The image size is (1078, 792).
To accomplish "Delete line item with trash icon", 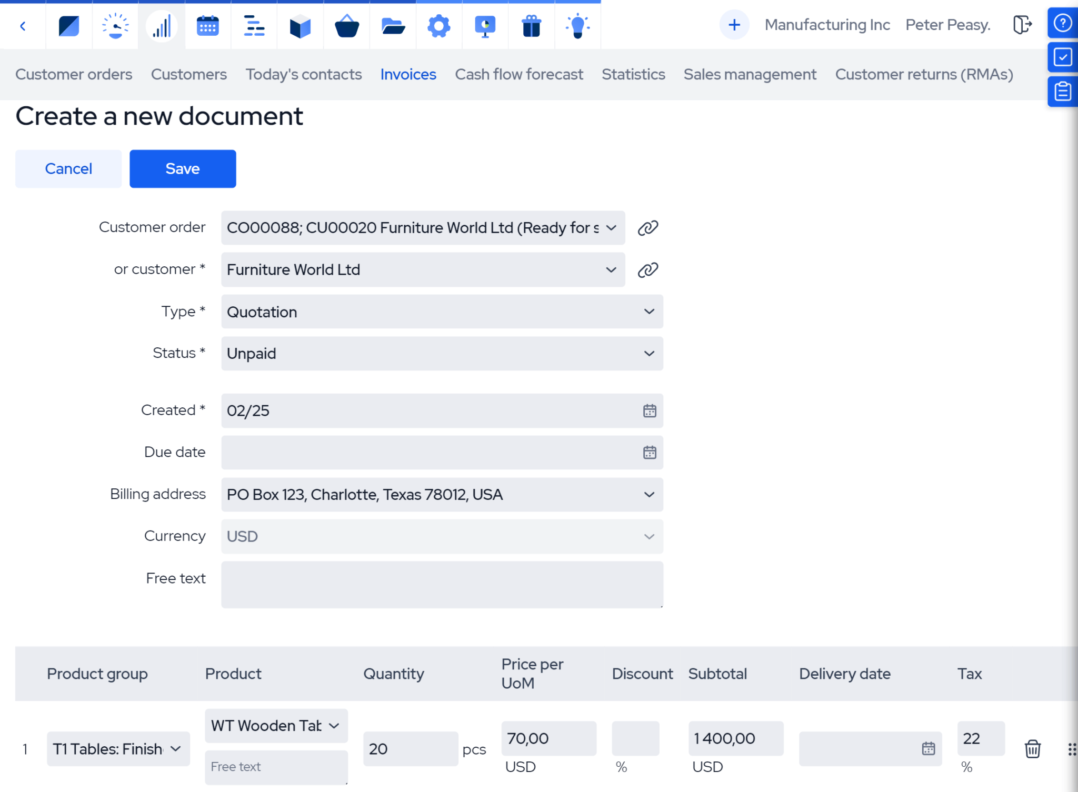I will pos(1032,749).
